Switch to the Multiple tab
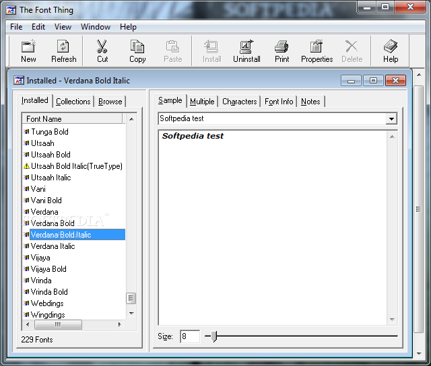 [x=202, y=102]
